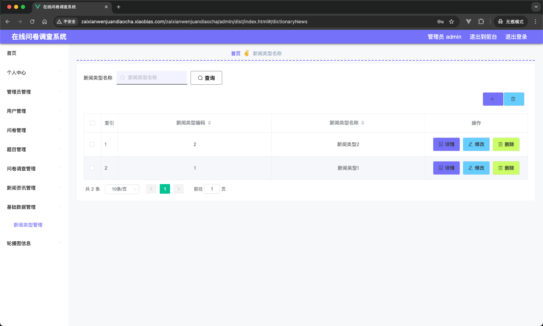Sort by 新闻类型名称 column arrows
Image resolution: width=543 pixels, height=326 pixels.
[363, 123]
